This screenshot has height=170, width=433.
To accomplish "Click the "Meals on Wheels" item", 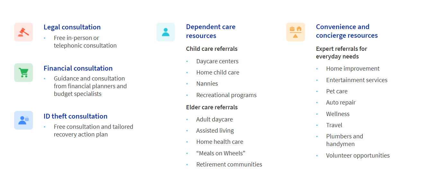I will (221, 153).
